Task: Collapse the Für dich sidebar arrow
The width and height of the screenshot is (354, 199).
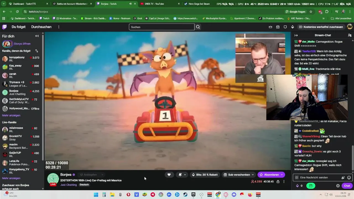Action: (37, 36)
